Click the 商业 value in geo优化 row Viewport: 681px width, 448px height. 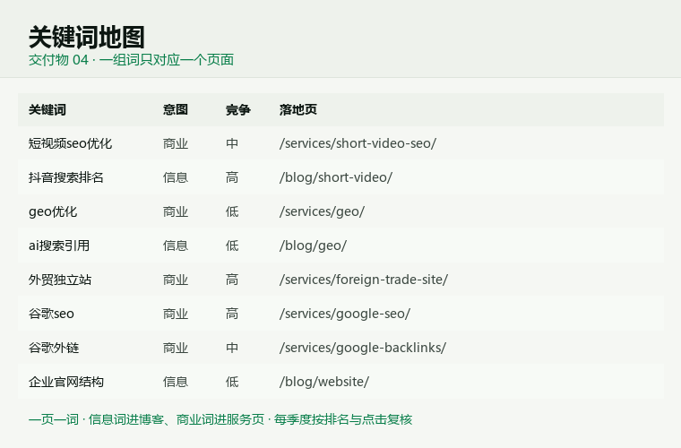(176, 211)
